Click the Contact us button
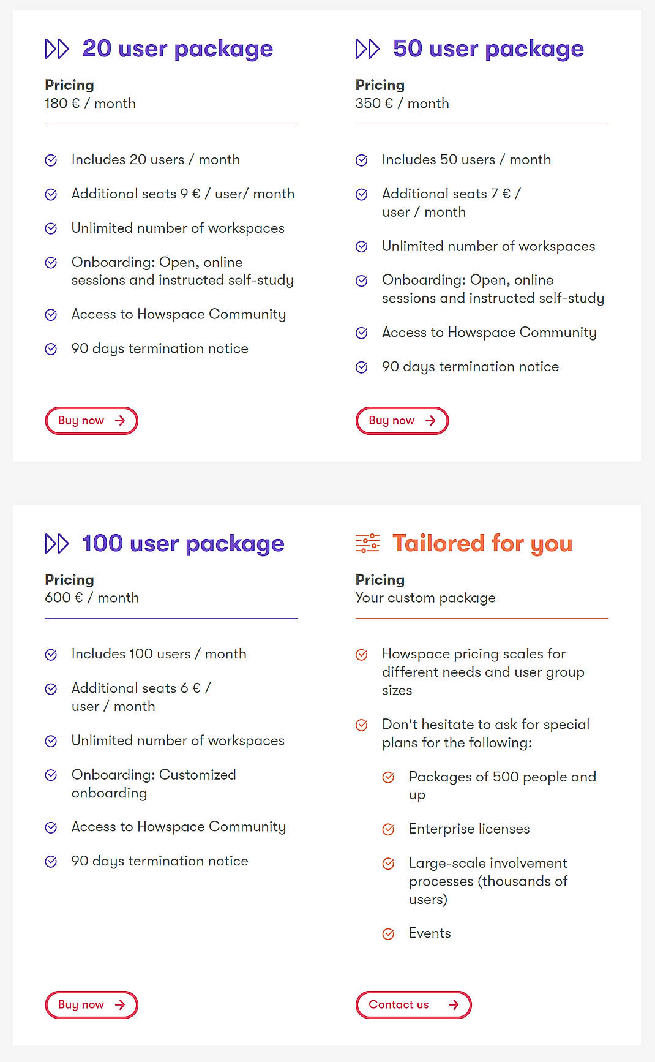 point(413,1005)
